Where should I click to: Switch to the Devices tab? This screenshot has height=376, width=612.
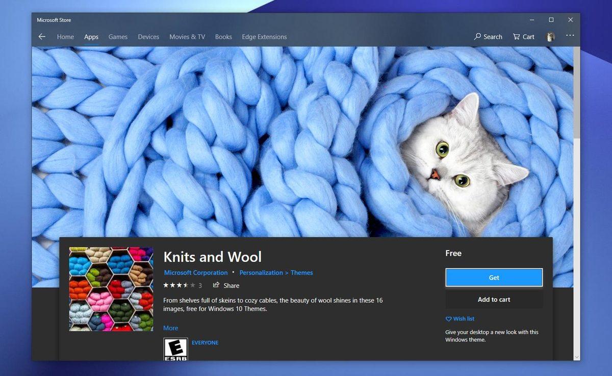point(148,37)
